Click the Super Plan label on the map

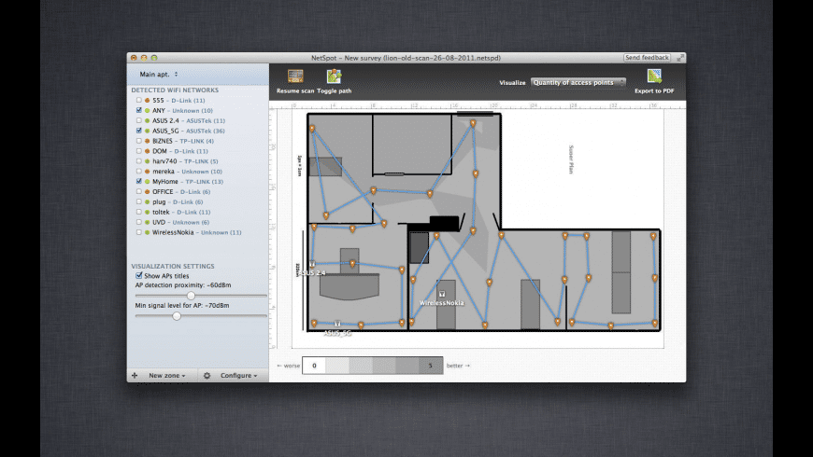(571, 159)
